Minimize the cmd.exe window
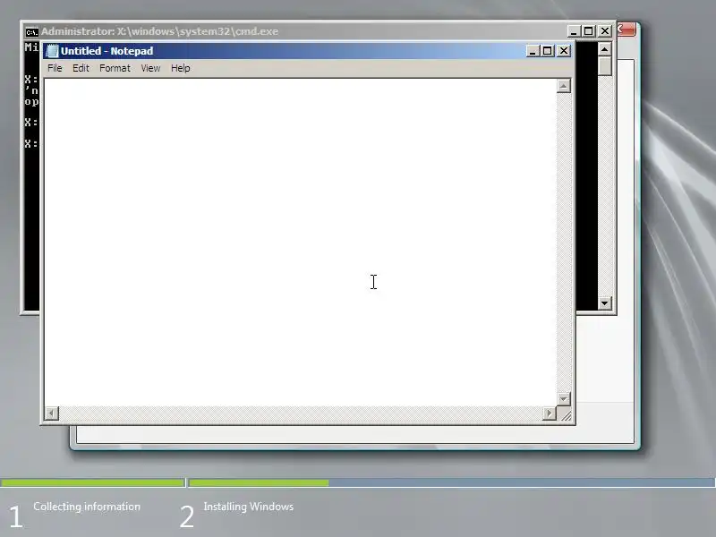716x537 pixels. (x=574, y=31)
